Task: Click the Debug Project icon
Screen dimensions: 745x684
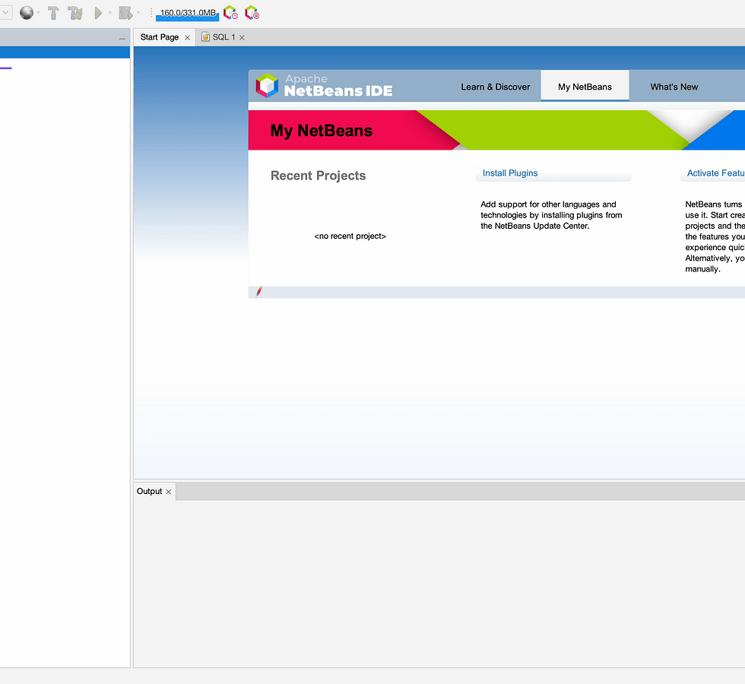Action: point(125,13)
